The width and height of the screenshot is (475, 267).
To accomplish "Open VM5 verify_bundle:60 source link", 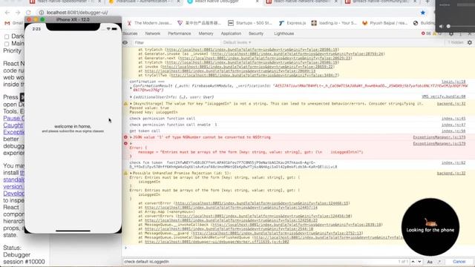I will [444, 96].
